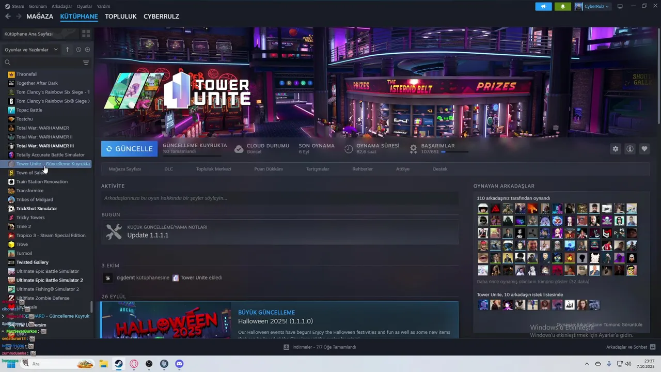Open the Oyunlar menu
This screenshot has width=661, height=372.
(85, 6)
